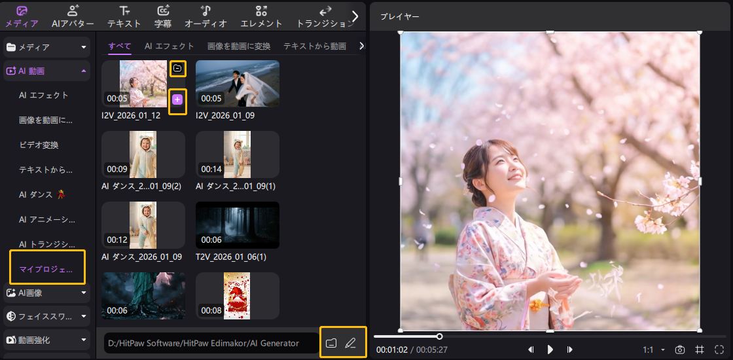733x360 pixels.
Task: Select the I2V_2026_01_12 thumbnail
Action: 143,84
